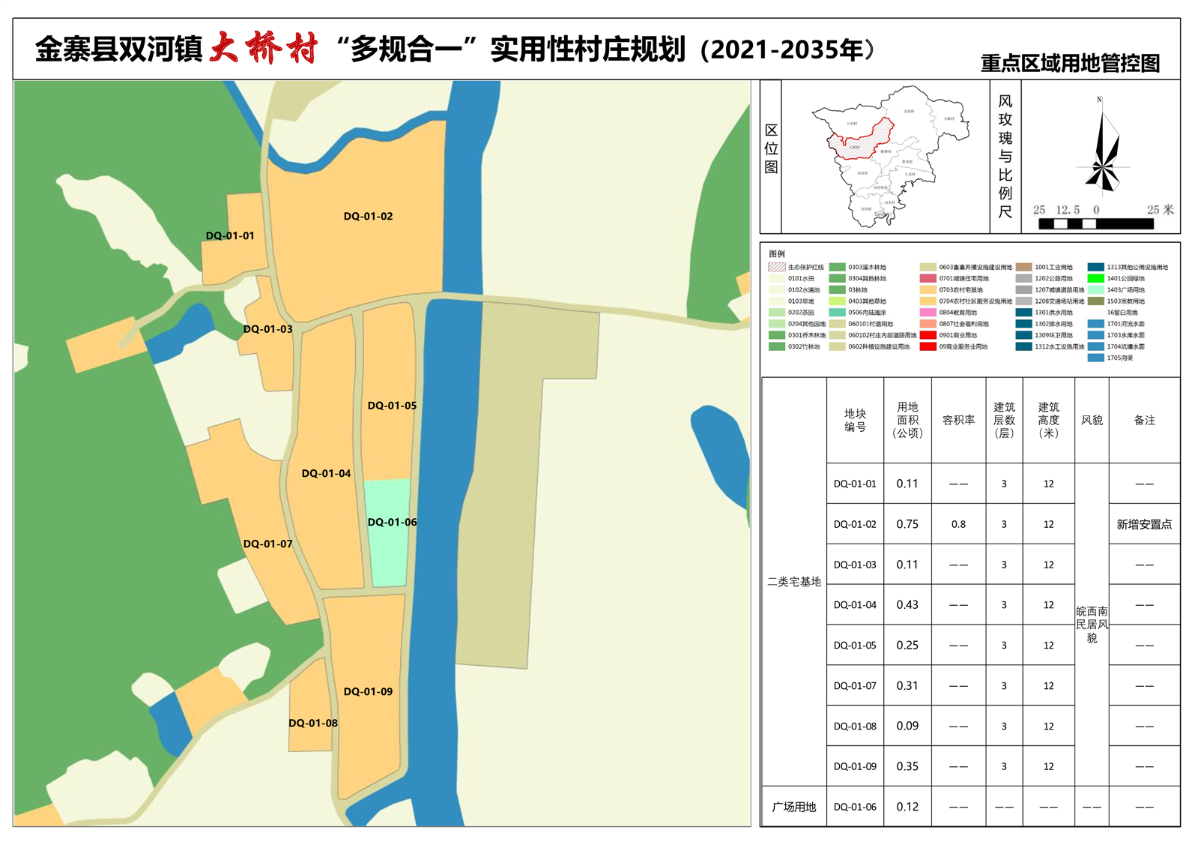Click the 新增安置点 remark in the table
The width and height of the screenshot is (1189, 842).
click(x=1143, y=524)
